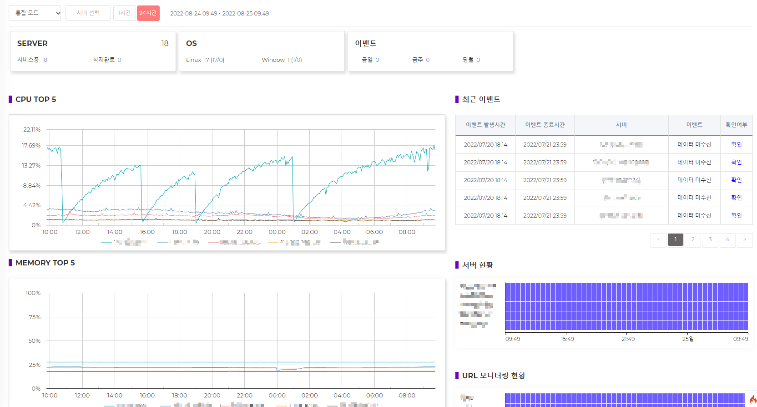
Task: Click 데이터 미수신 in the first row
Action: (694, 144)
